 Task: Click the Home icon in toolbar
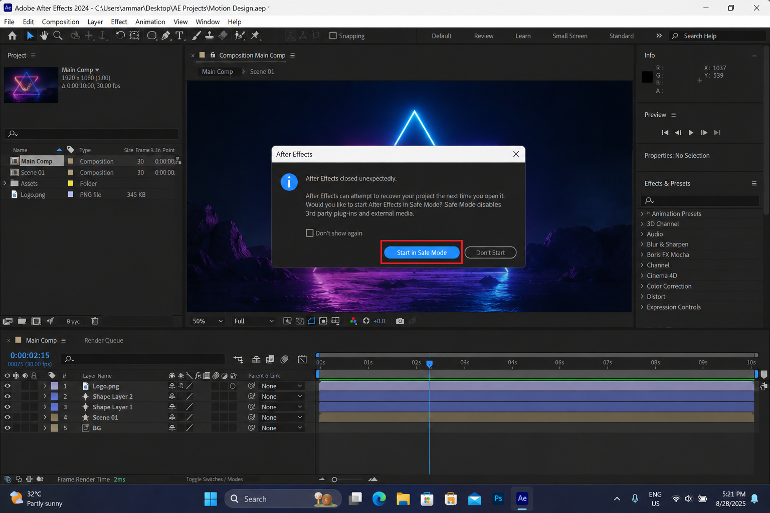(13, 36)
